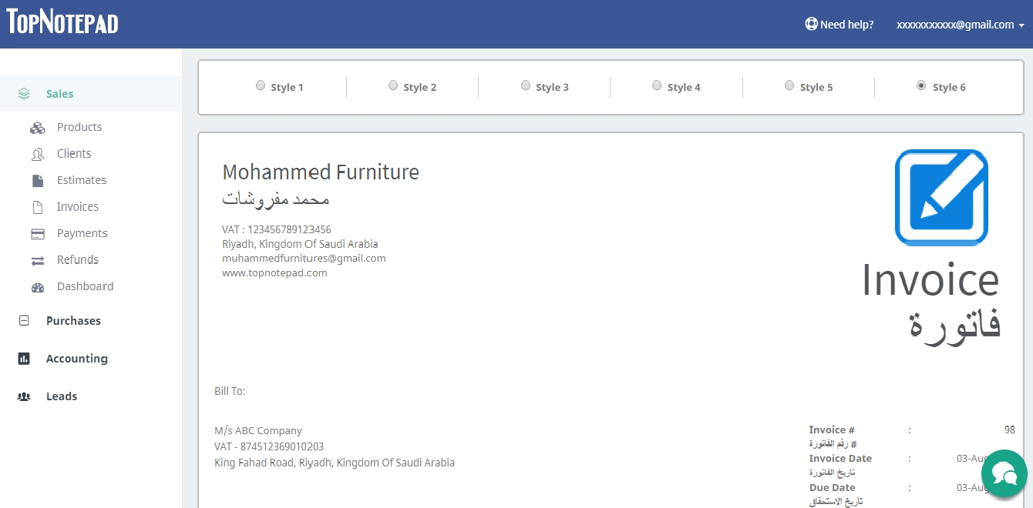Click the Accounting chart icon
This screenshot has width=1033, height=508.
pos(24,359)
